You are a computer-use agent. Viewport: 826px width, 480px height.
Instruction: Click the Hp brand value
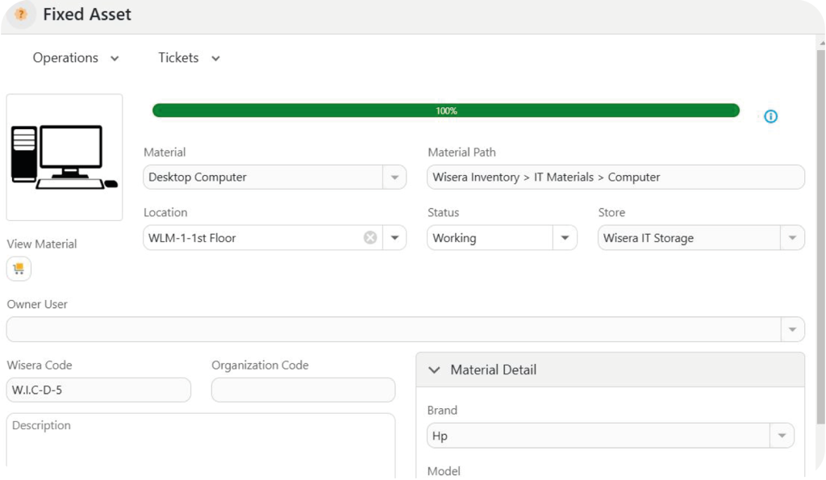[440, 436]
